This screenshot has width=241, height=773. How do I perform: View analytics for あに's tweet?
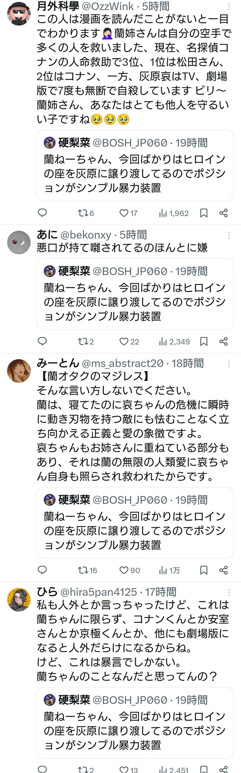[174, 342]
